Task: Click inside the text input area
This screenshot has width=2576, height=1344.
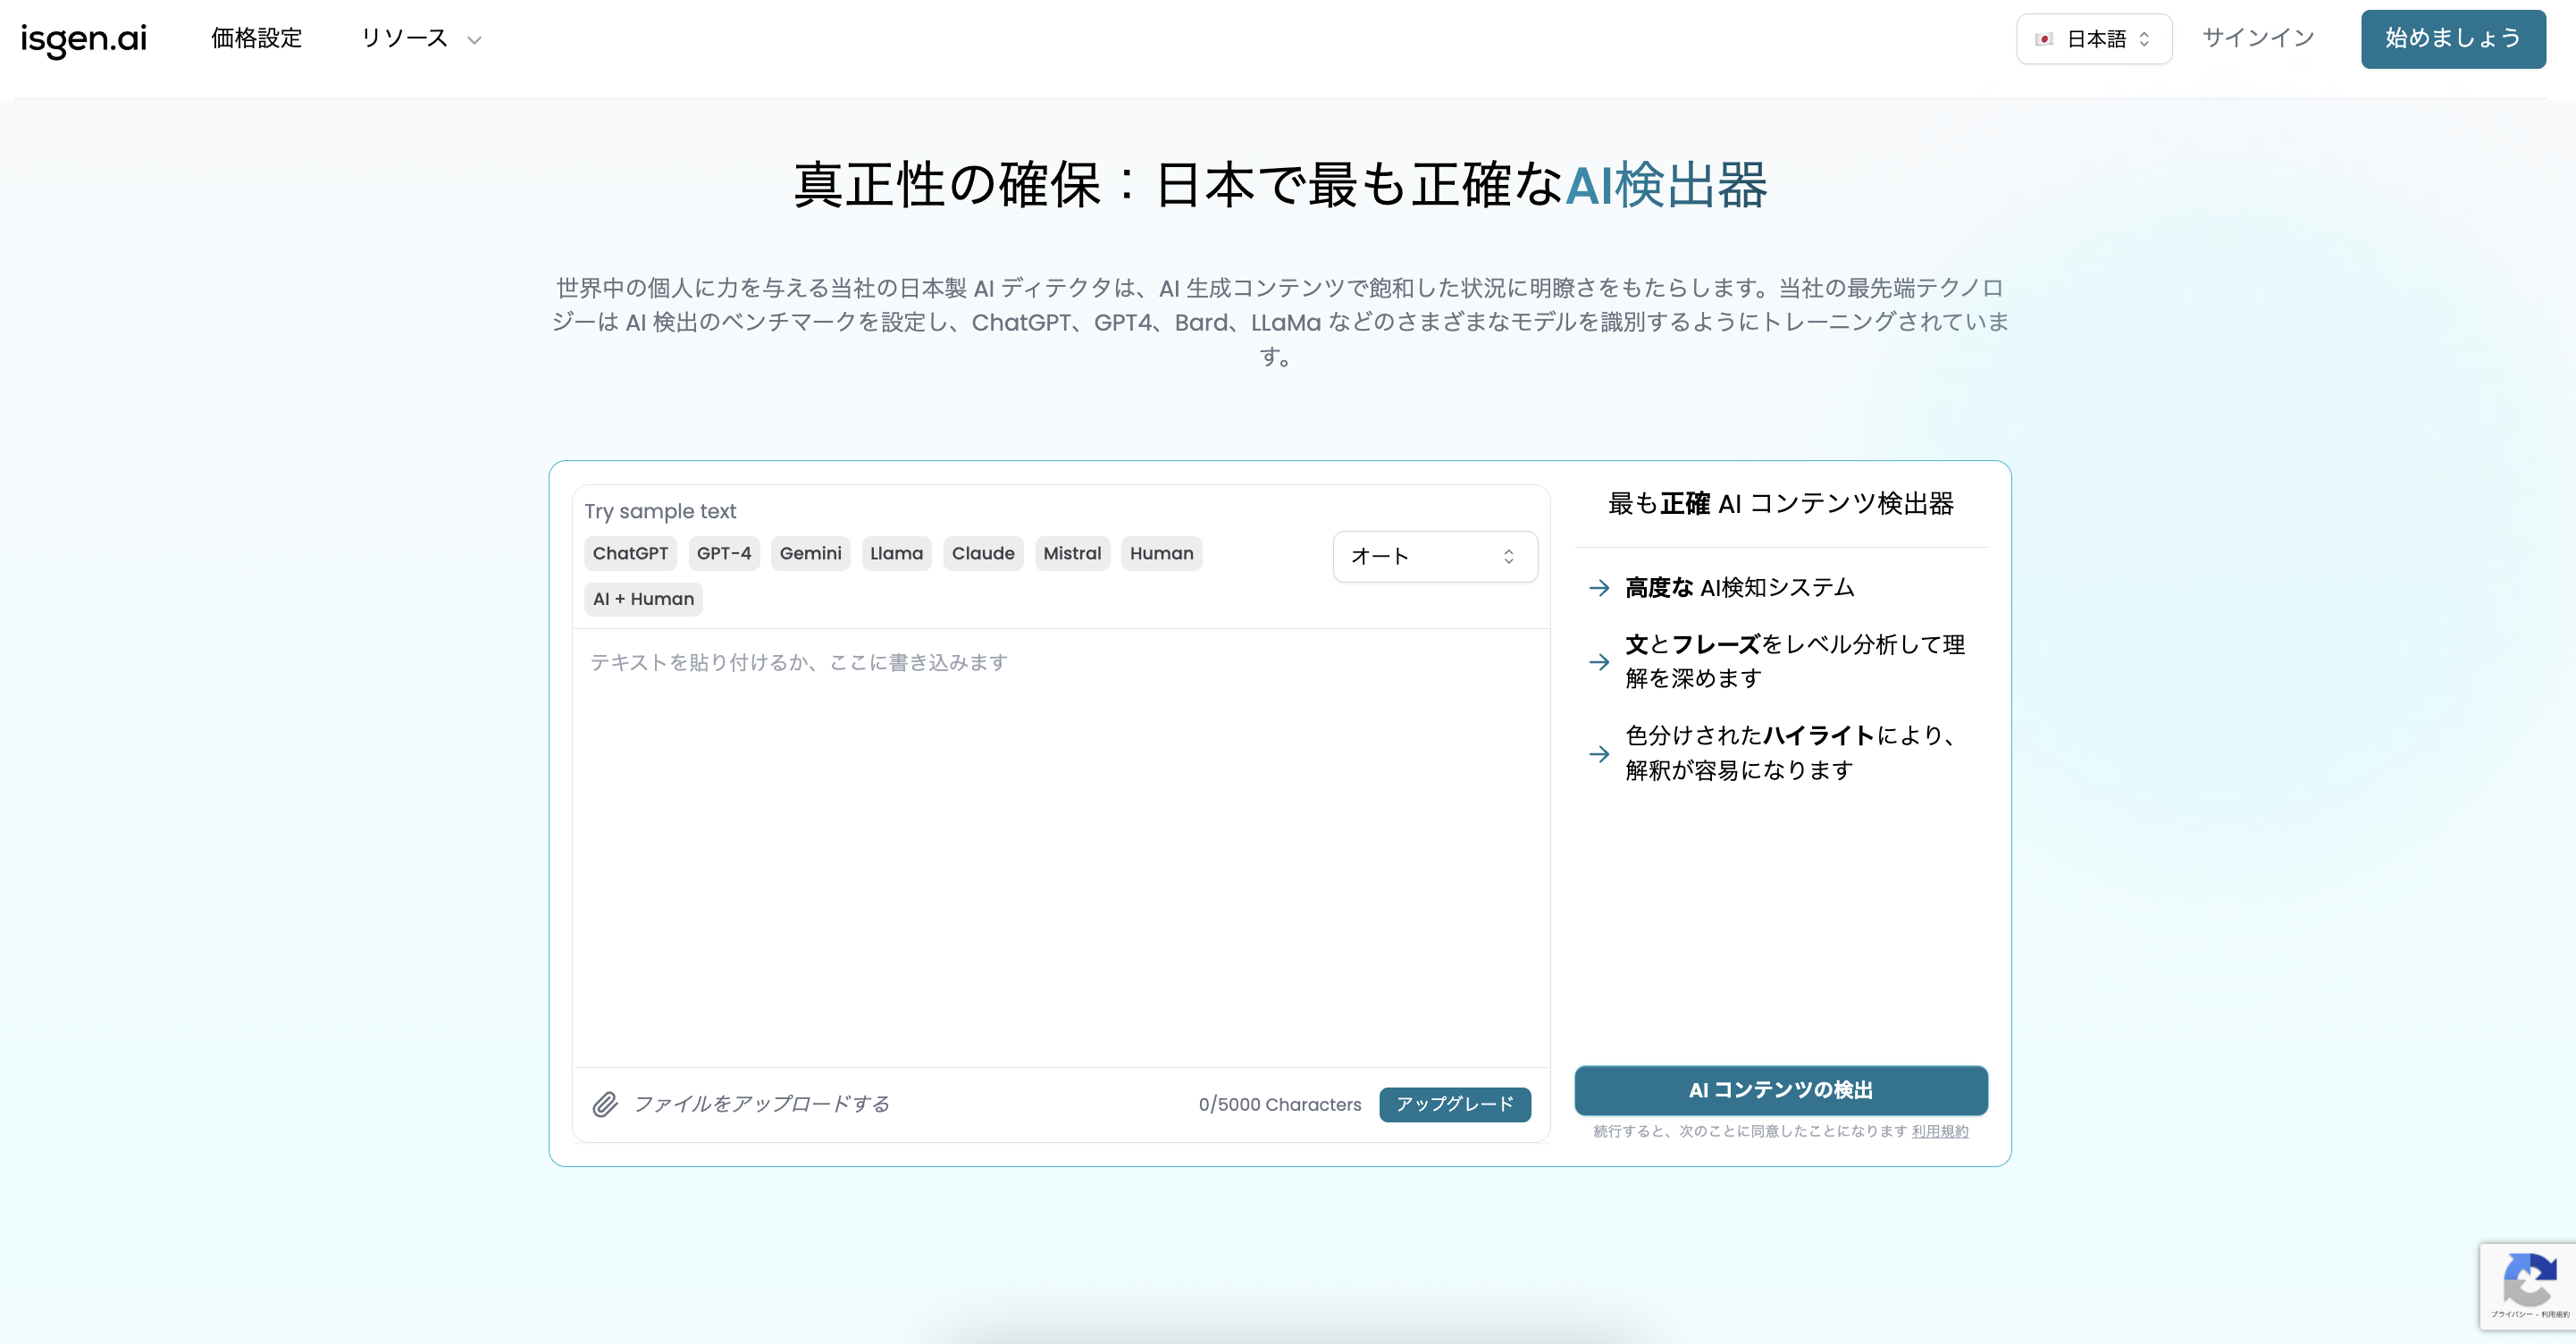Action: click(x=1060, y=850)
